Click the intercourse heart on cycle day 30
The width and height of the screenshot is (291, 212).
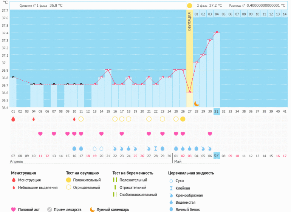(x=210, y=134)
